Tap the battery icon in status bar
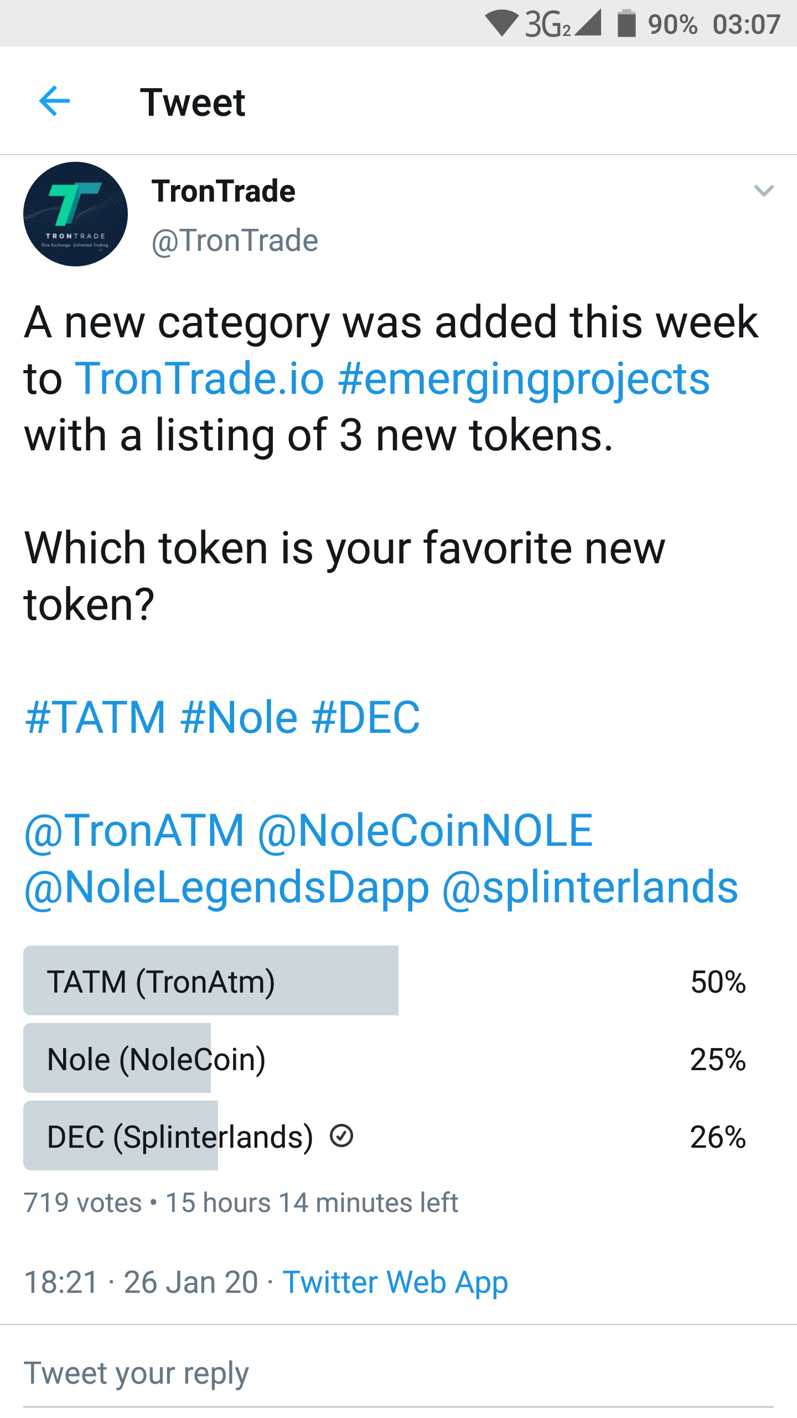Viewport: 797px width, 1418px height. click(627, 23)
